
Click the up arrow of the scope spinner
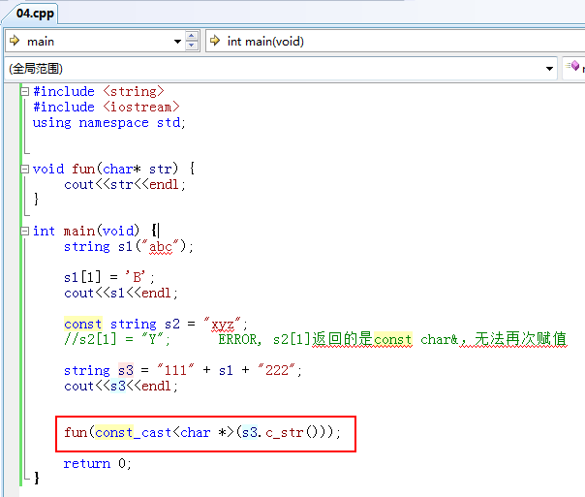192,36
